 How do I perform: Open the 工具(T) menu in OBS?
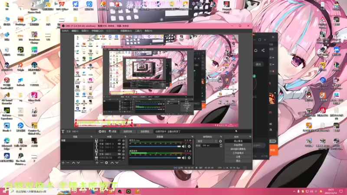138,31
